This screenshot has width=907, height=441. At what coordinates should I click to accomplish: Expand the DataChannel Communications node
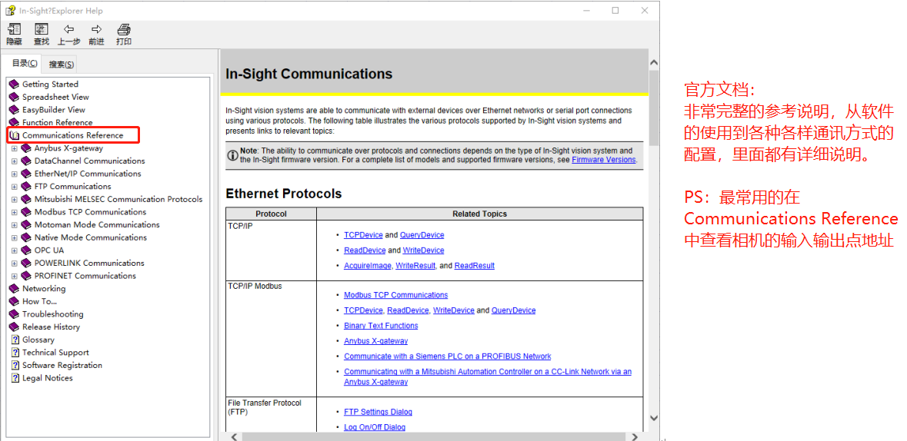coord(15,161)
